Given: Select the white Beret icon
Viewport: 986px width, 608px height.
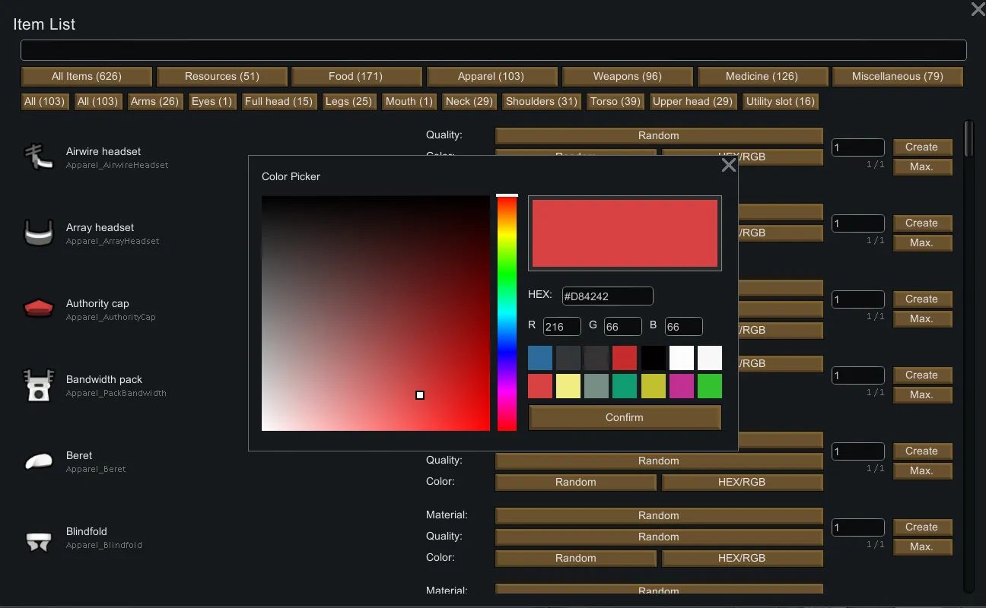Looking at the screenshot, I should [x=38, y=461].
